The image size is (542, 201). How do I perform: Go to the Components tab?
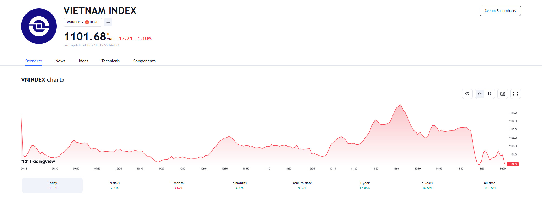pos(144,61)
